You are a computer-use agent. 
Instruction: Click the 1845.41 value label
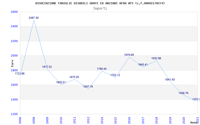(143, 65)
